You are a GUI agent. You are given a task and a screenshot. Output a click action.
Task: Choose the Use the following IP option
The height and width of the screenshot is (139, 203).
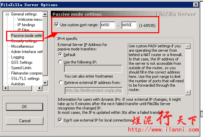pyautogui.click(x=60, y=62)
